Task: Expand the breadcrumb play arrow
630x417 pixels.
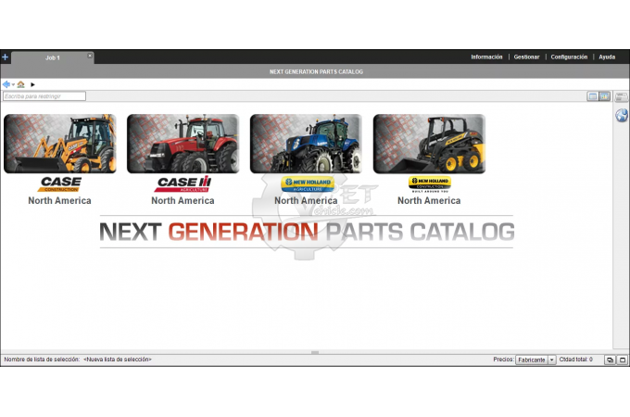Action: 33,84
